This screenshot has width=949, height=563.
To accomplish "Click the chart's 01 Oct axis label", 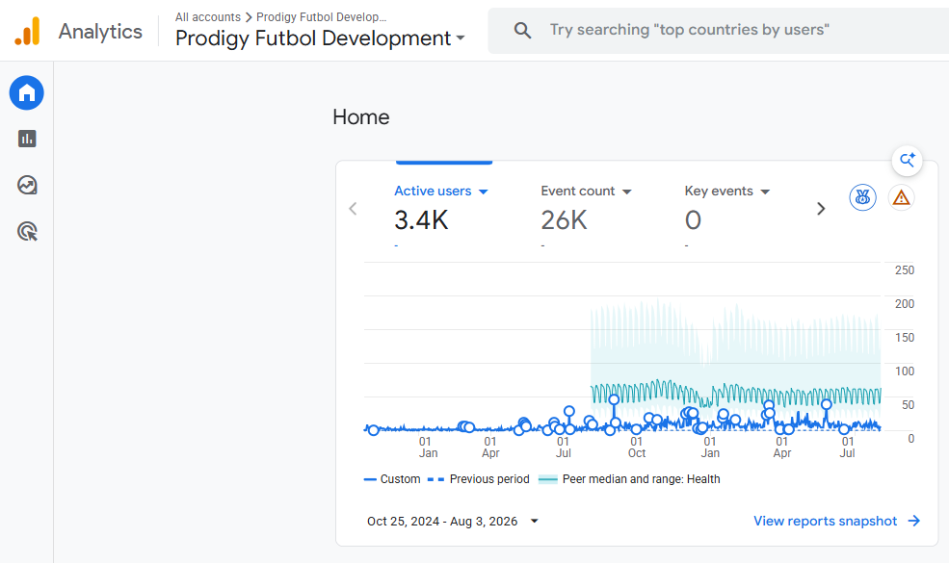I will (636, 447).
